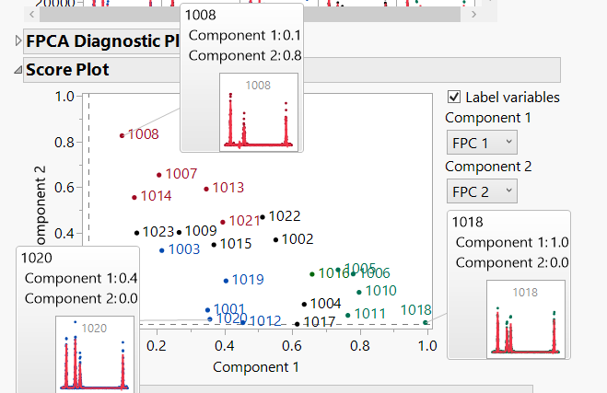This screenshot has height=393, width=607.
Task: Select the red 1013 data point
Action: pyautogui.click(x=206, y=189)
